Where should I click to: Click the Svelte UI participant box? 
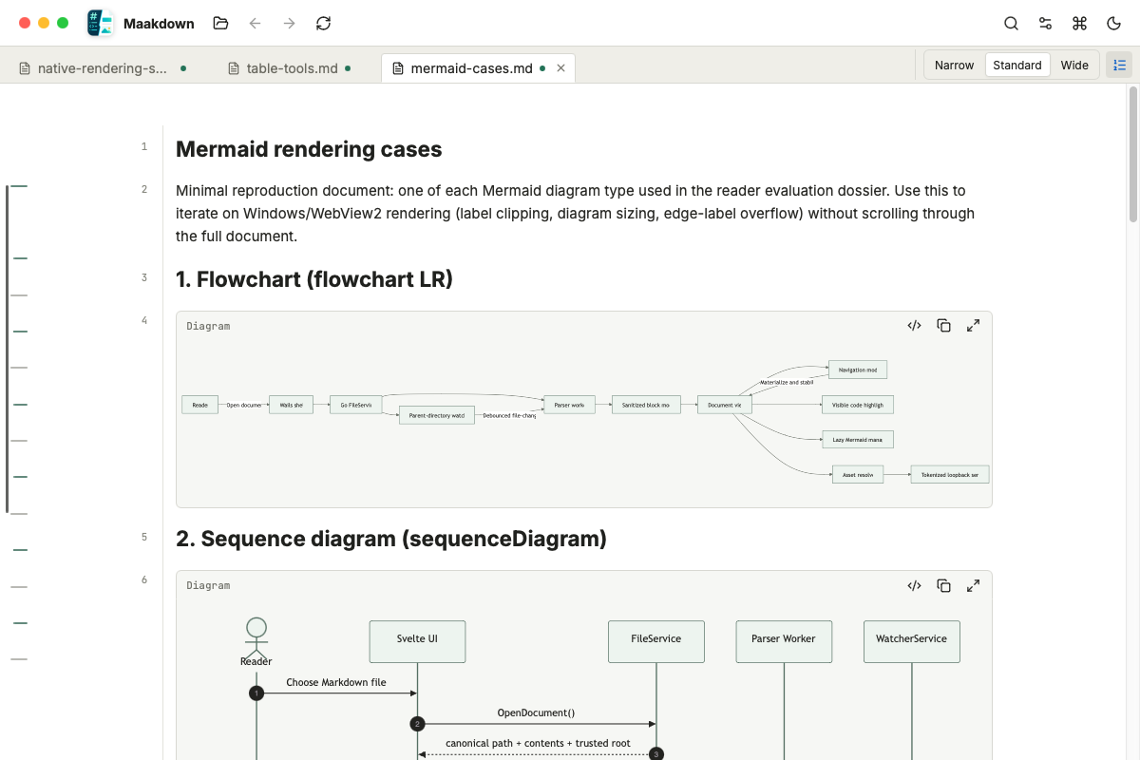[x=418, y=641]
